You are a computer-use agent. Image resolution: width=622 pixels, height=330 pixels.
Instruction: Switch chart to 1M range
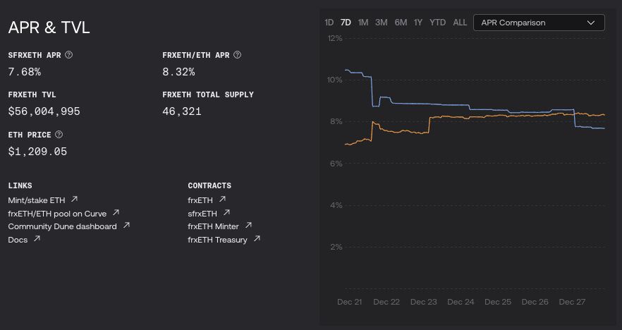pyautogui.click(x=363, y=23)
